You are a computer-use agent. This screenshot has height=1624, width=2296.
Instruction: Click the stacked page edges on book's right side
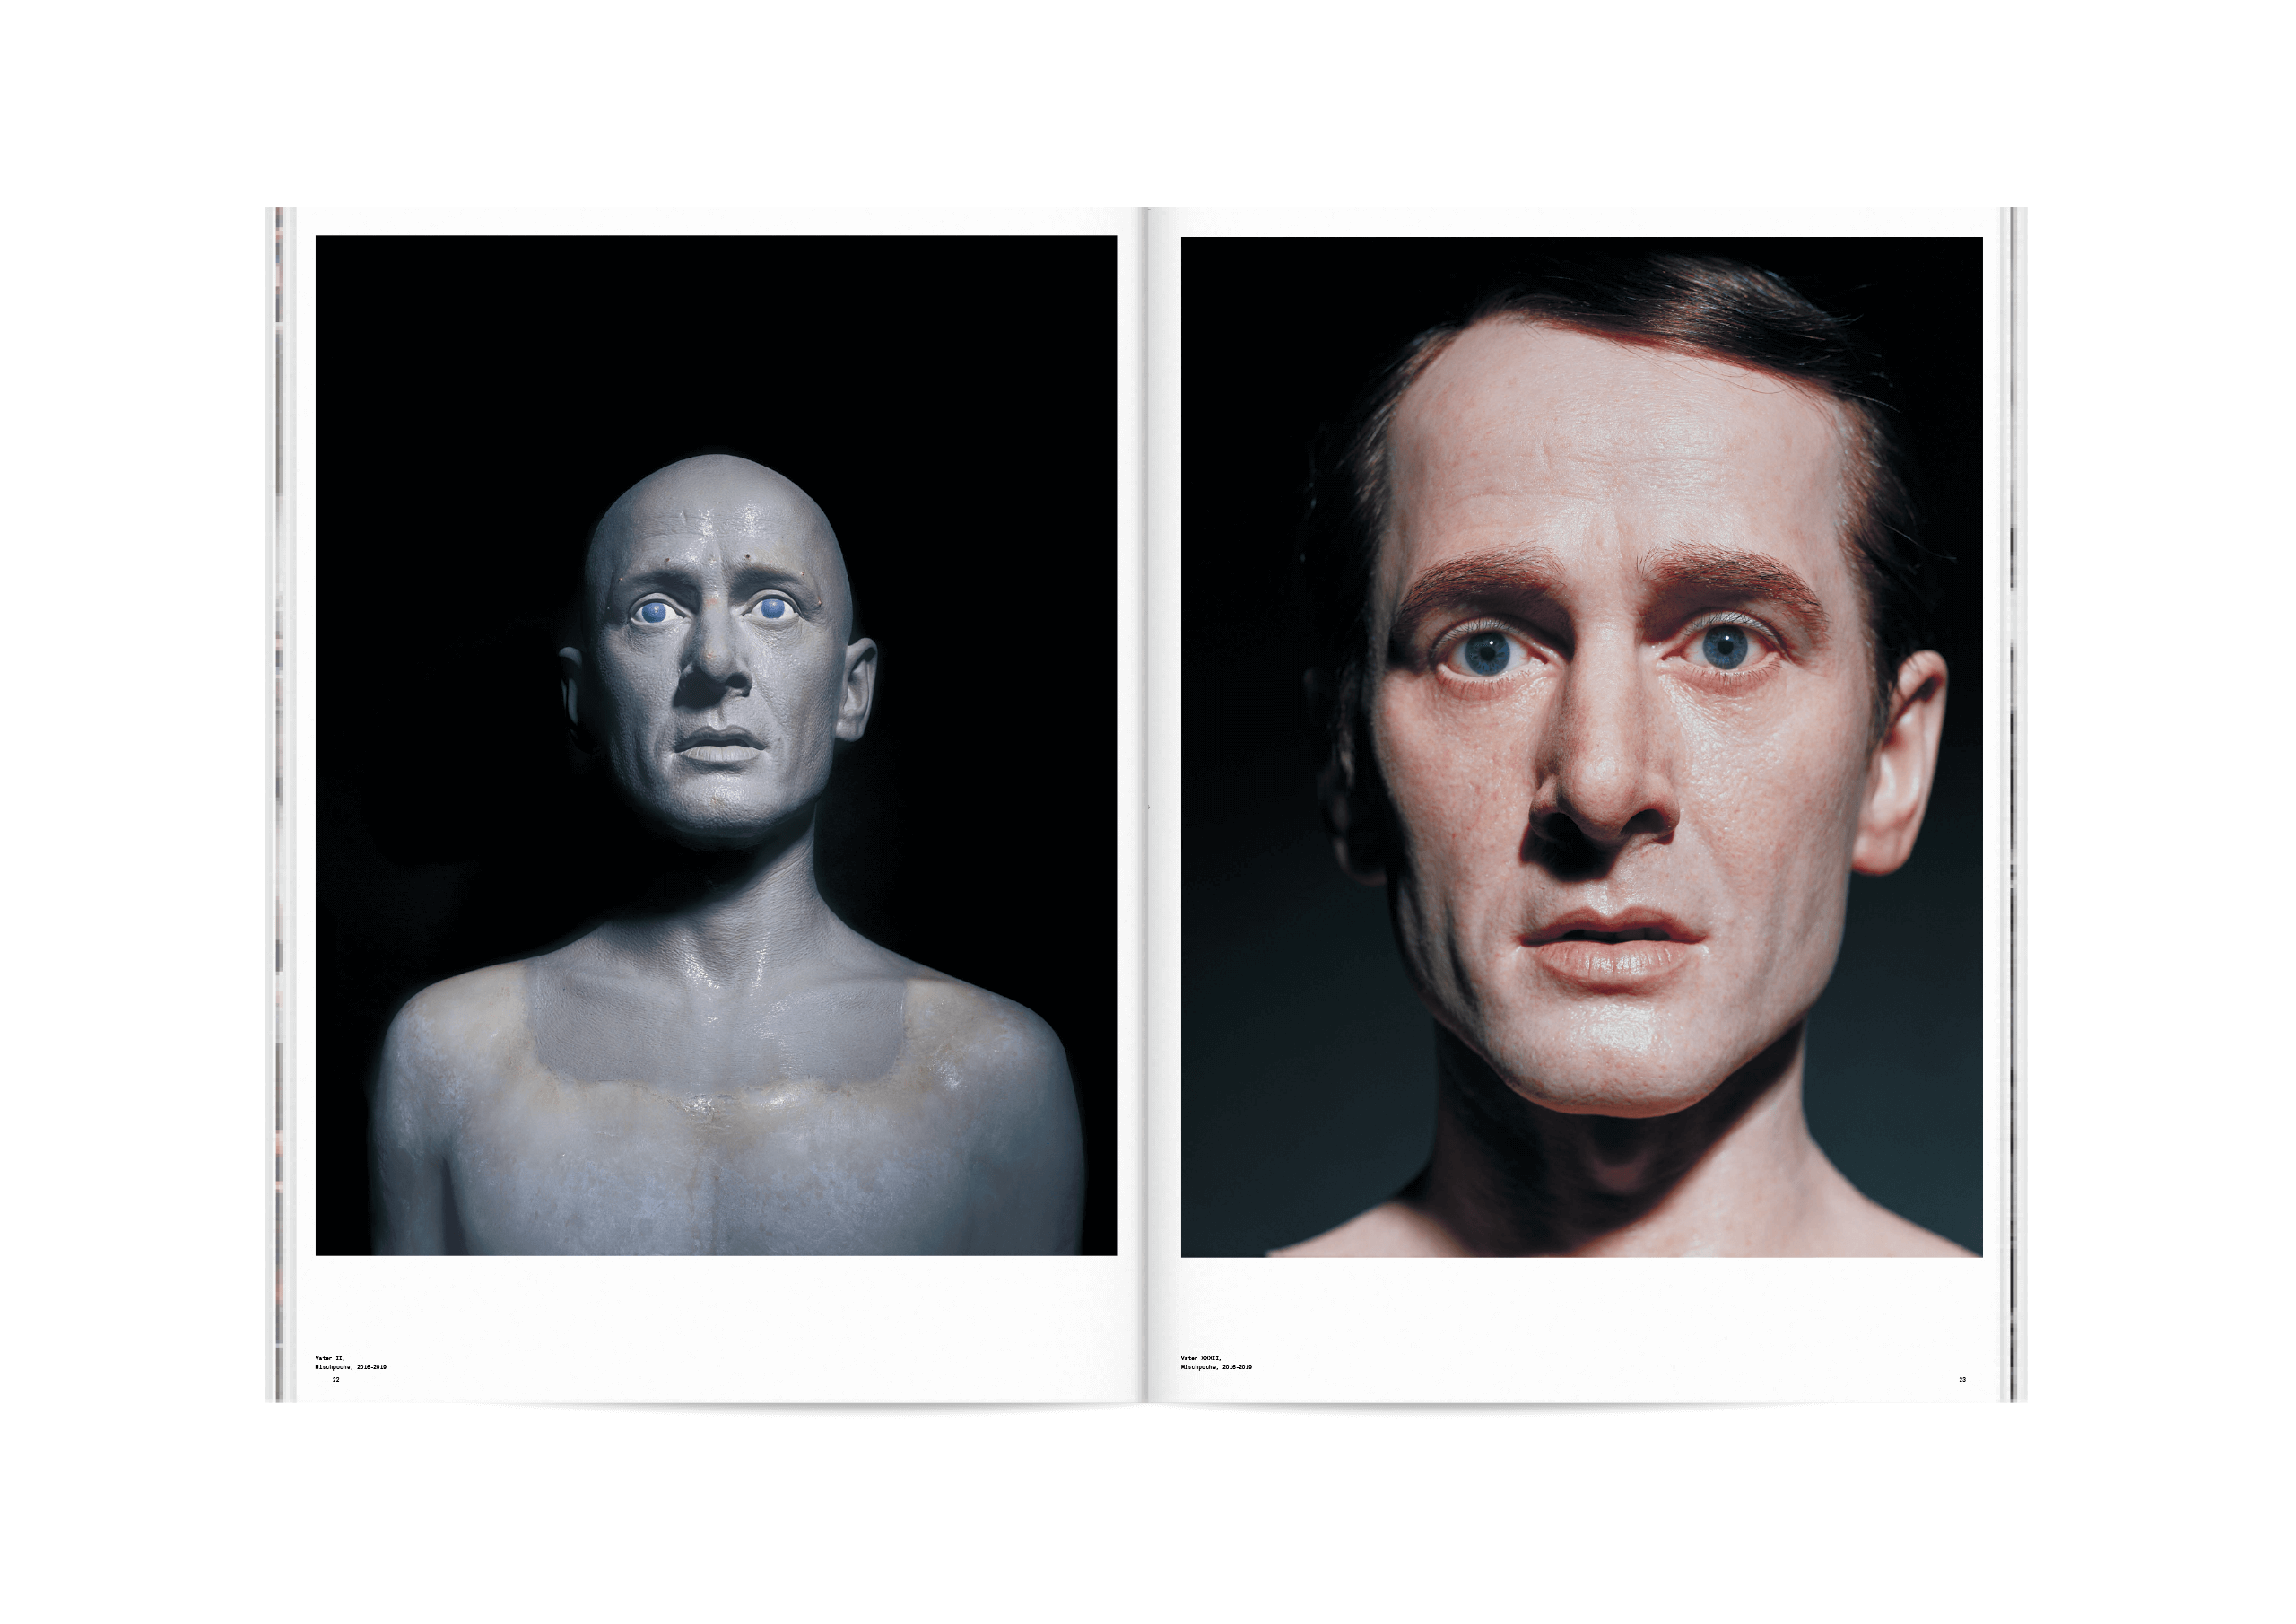(x=2015, y=800)
